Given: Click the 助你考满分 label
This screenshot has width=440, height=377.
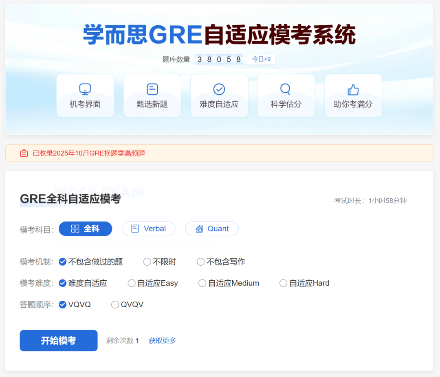Looking at the screenshot, I should point(353,104).
